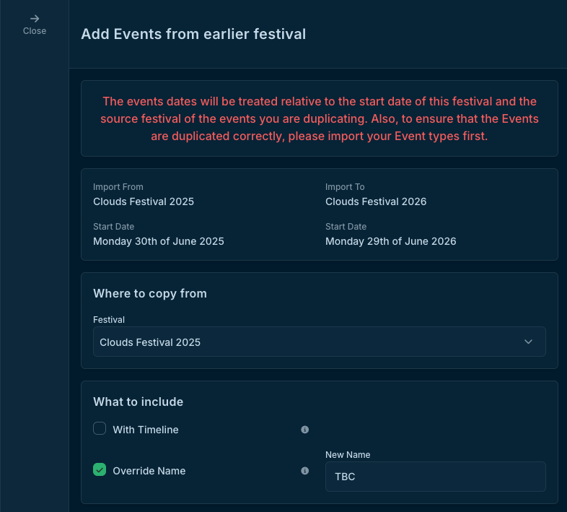Screen dimensions: 567x512
Task: Click the info icon beside With Timeline
Action: click(x=304, y=430)
